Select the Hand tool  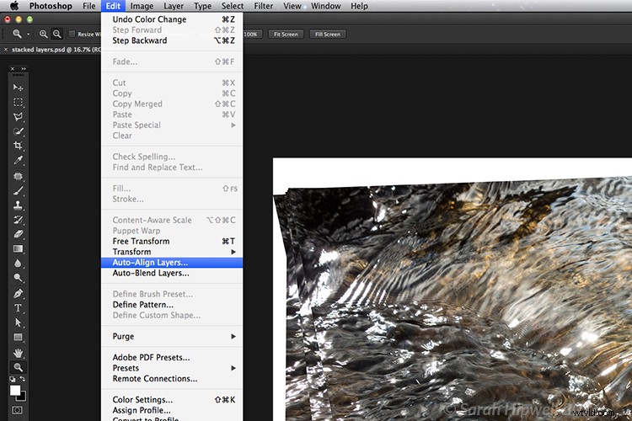[x=18, y=353]
